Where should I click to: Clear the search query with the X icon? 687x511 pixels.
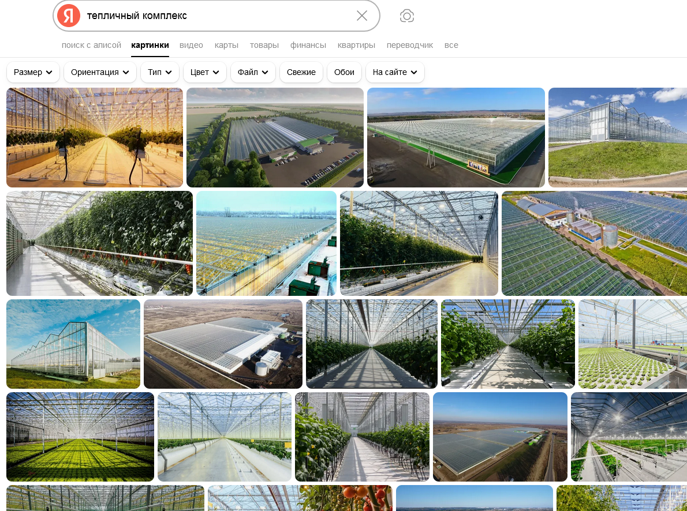[362, 16]
